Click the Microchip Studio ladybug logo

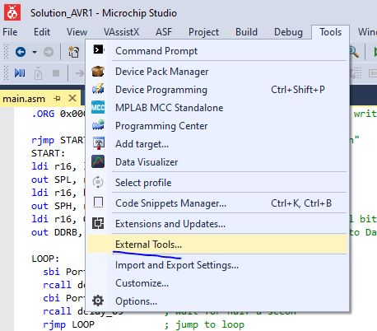pyautogui.click(x=12, y=12)
